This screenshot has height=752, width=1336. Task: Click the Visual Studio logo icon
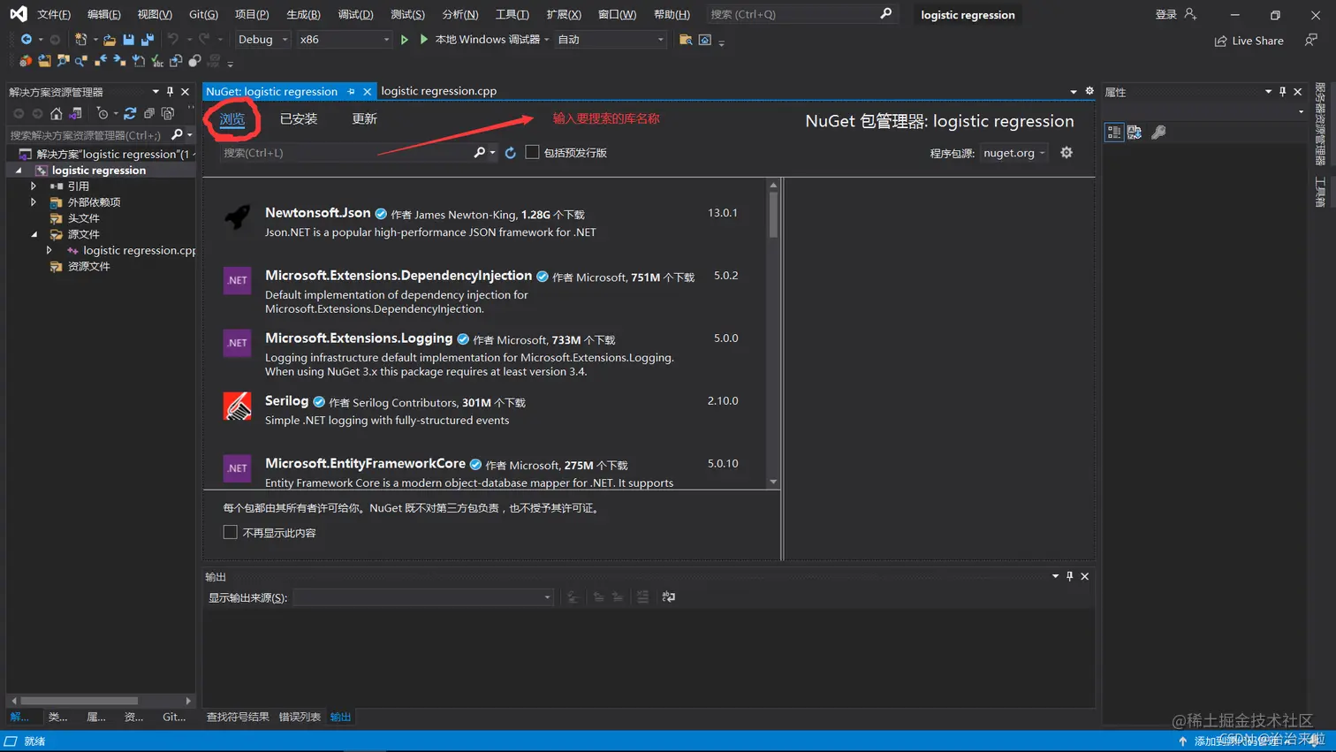click(18, 13)
